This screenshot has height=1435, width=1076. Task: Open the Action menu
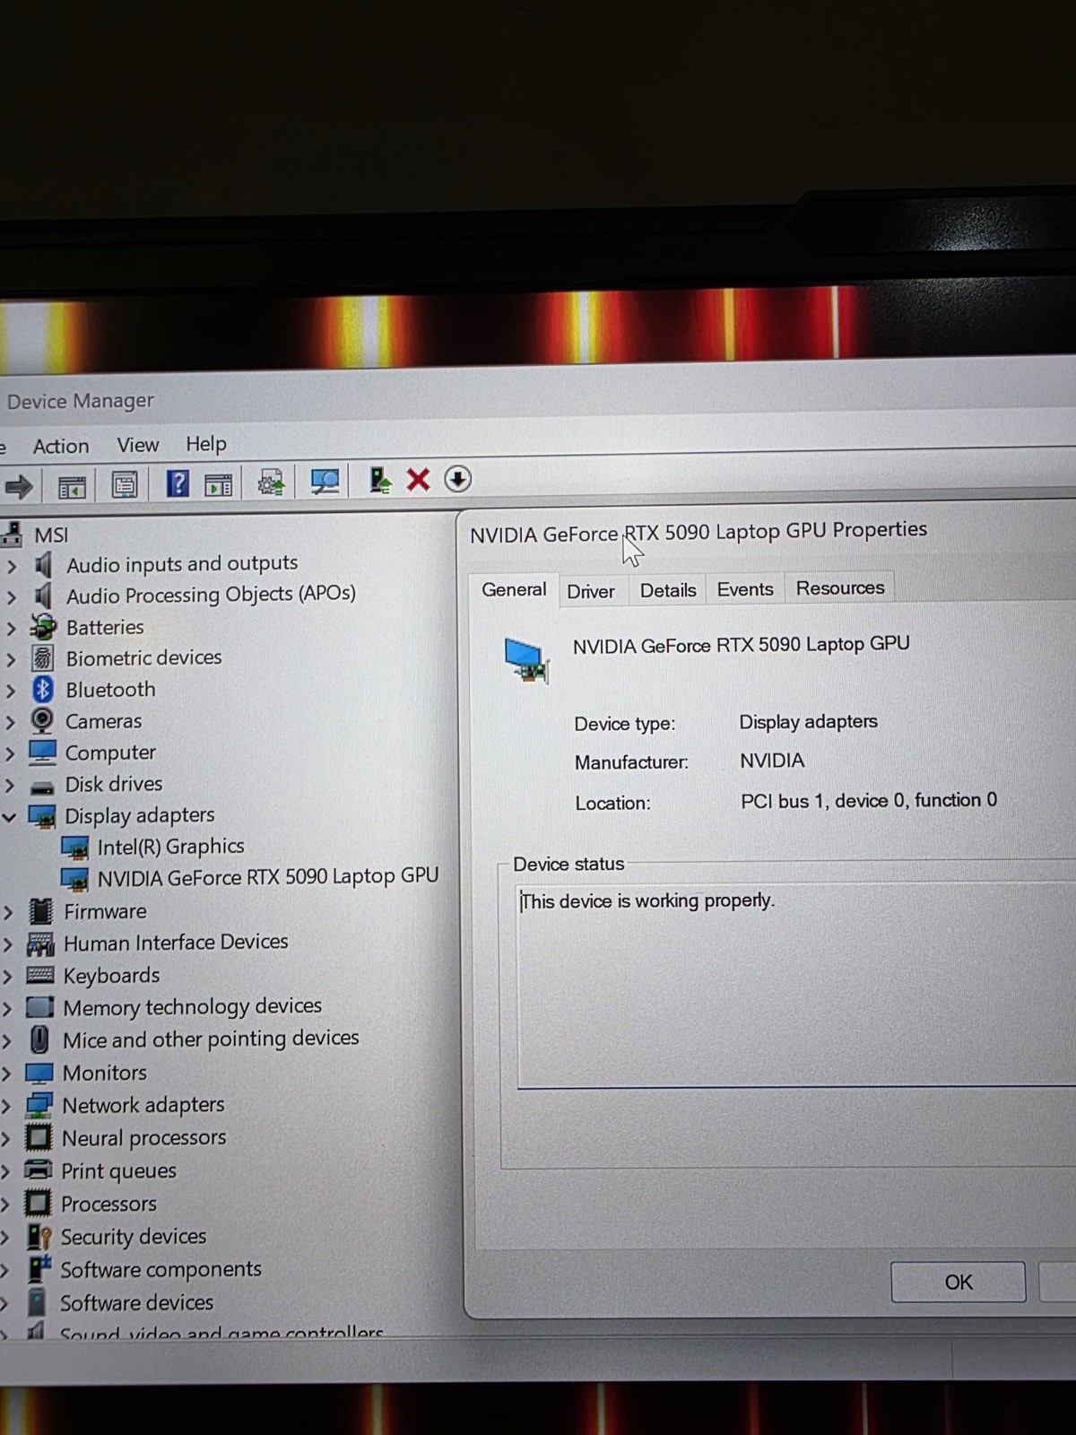[61, 446]
